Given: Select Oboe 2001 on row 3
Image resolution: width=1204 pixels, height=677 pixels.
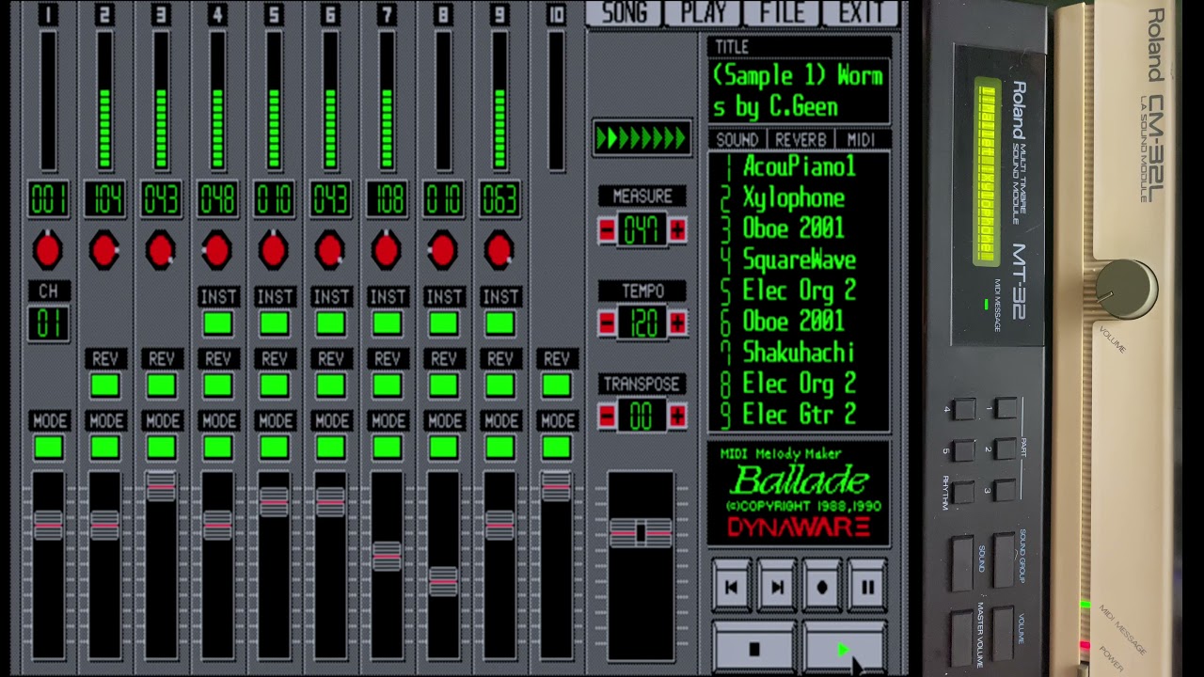Looking at the screenshot, I should point(794,228).
